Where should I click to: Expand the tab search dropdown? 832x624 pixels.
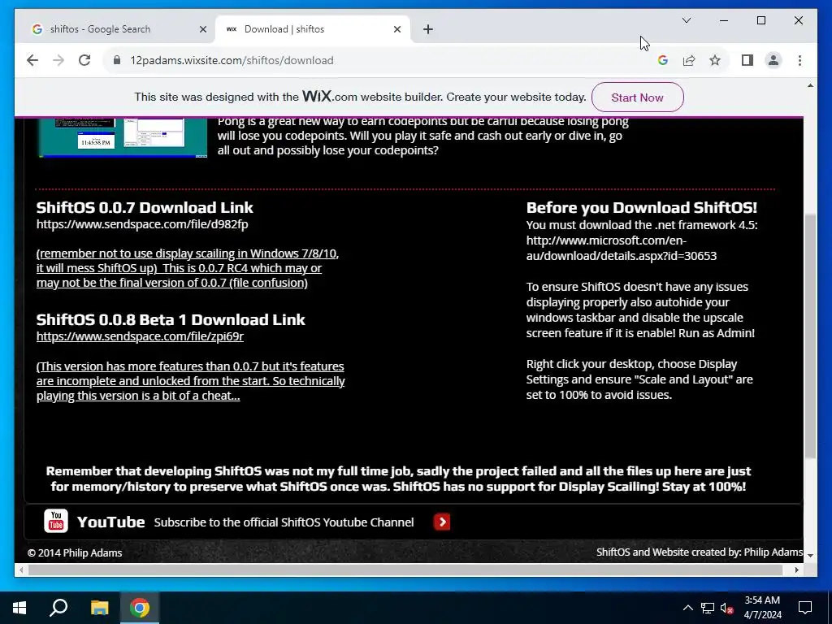(x=686, y=20)
